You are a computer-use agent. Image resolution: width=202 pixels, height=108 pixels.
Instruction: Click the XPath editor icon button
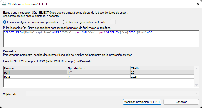click(113, 22)
